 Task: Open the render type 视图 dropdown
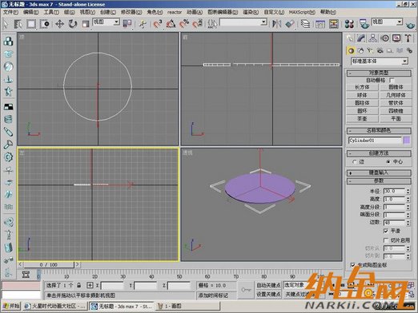click(387, 22)
